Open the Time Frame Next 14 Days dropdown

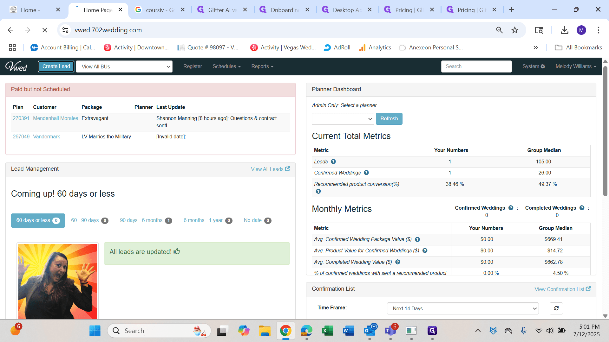463,308
